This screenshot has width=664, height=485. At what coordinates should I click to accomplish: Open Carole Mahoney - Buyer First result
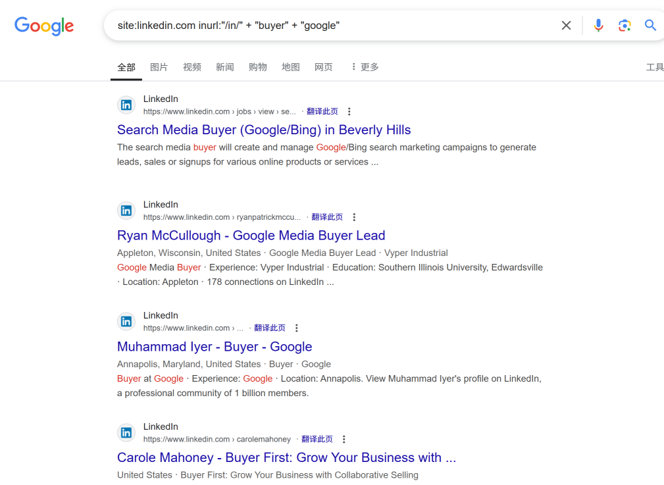287,457
